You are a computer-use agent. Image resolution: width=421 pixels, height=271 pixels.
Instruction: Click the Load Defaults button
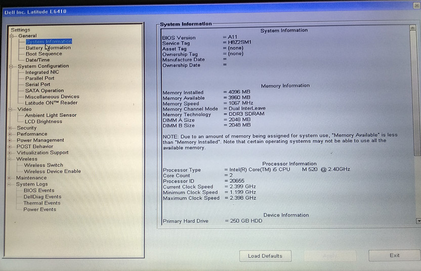coord(265,256)
